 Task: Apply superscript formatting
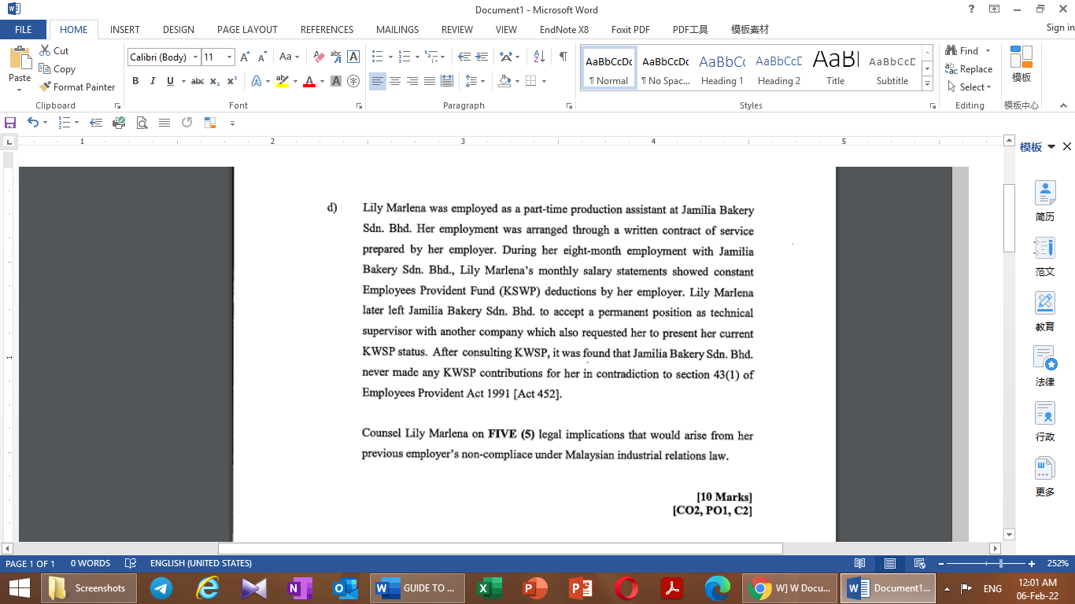tap(230, 81)
